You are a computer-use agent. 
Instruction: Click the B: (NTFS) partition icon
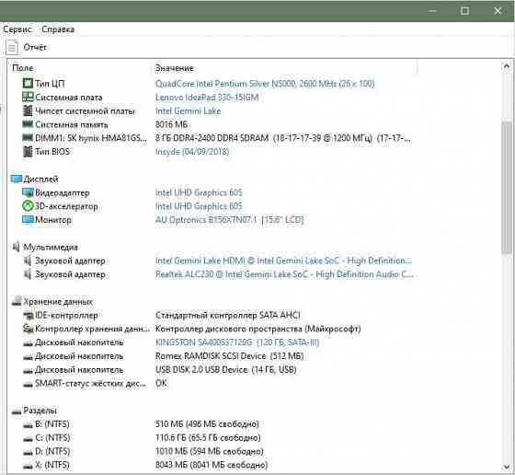(28, 425)
